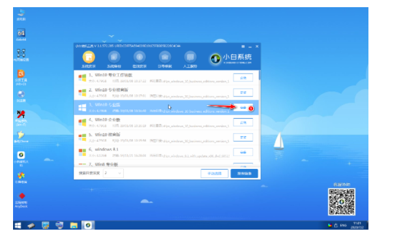Switch to the 在线安装 tab
This screenshot has height=244, width=418.
tap(140, 60)
